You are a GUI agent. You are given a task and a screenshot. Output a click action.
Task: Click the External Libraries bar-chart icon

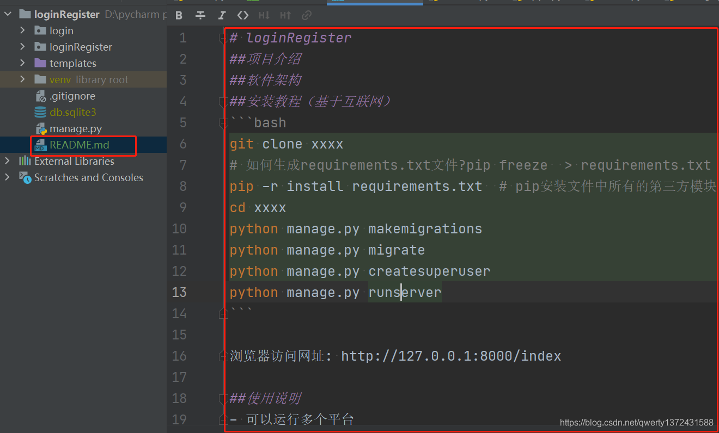25,161
